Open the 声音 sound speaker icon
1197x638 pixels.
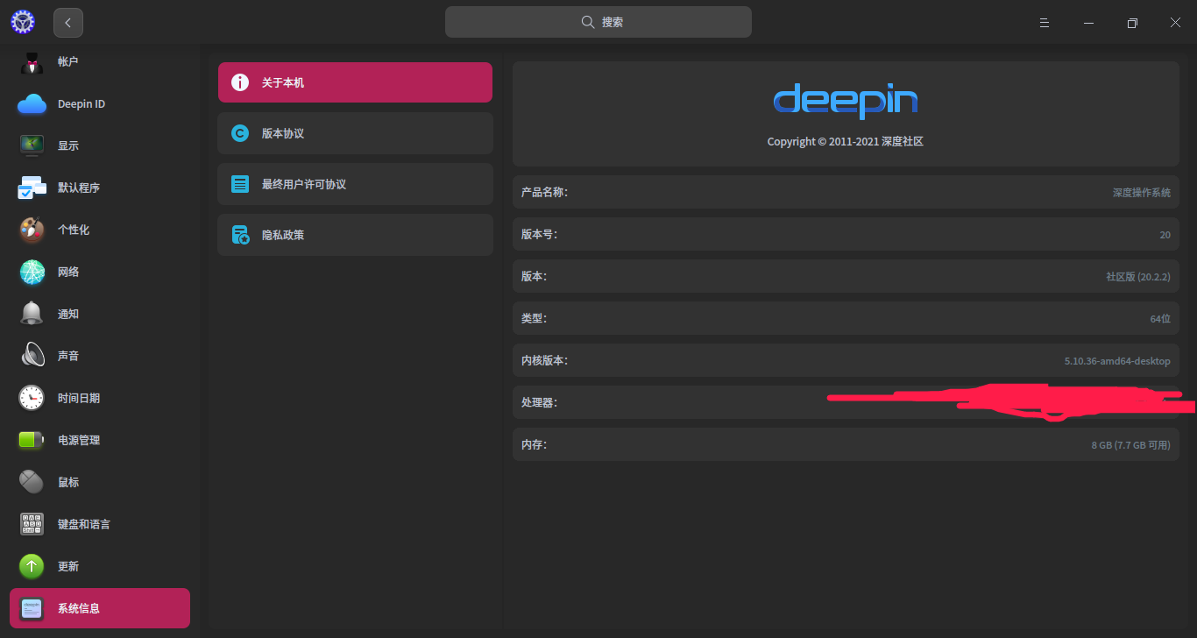coord(32,356)
